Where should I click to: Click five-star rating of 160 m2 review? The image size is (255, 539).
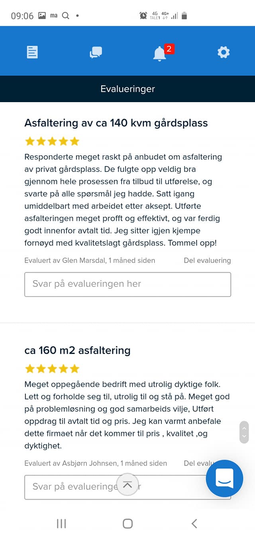(52, 369)
